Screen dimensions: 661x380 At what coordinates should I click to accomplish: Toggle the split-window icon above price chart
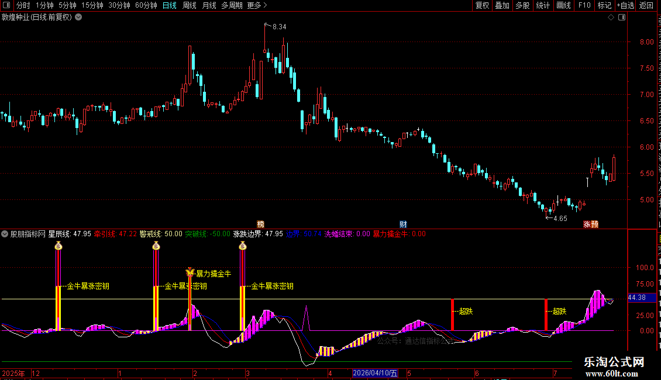pyautogui.click(x=622, y=18)
